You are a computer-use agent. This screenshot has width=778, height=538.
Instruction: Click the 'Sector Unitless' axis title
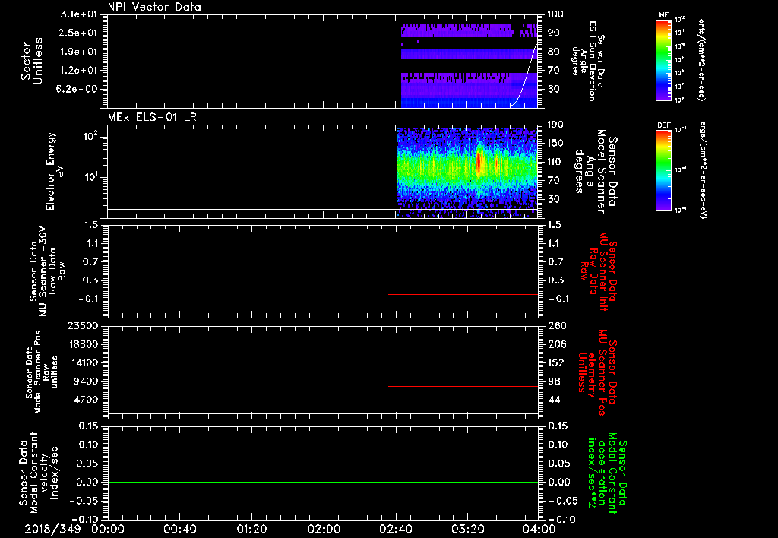pyautogui.click(x=32, y=61)
